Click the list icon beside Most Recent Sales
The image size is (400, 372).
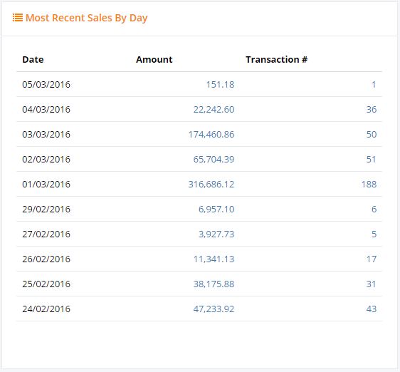pos(18,18)
